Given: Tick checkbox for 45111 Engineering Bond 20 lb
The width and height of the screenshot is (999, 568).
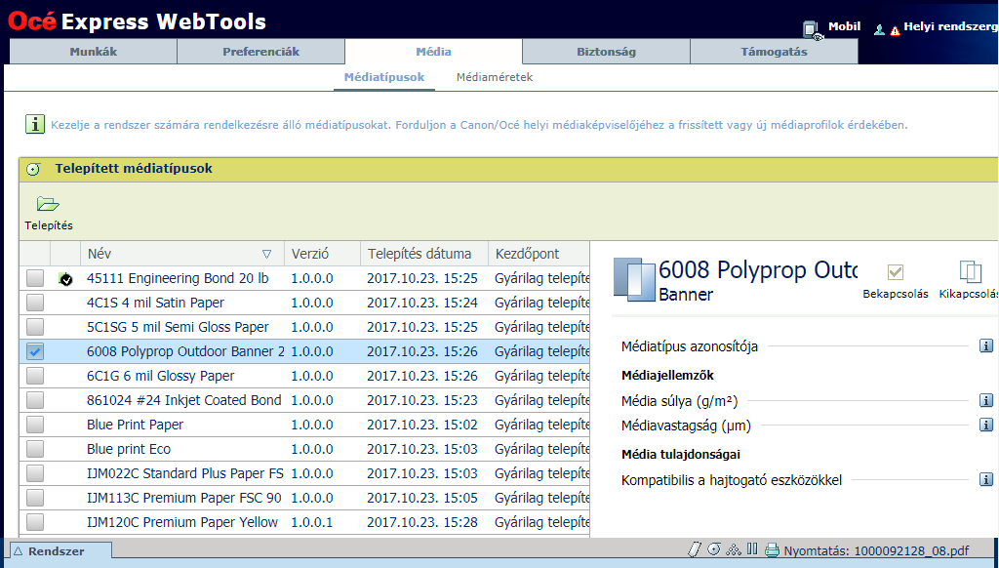Looking at the screenshot, I should coord(35,278).
